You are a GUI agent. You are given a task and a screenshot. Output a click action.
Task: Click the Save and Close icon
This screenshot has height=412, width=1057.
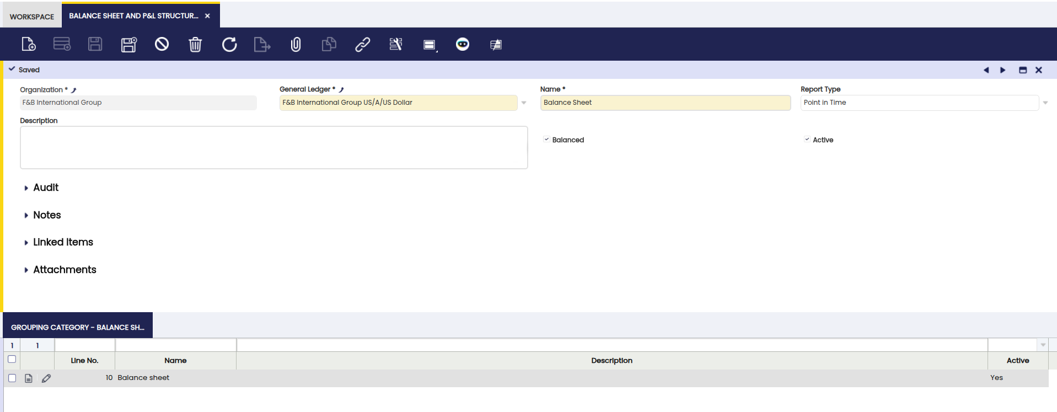tap(128, 44)
